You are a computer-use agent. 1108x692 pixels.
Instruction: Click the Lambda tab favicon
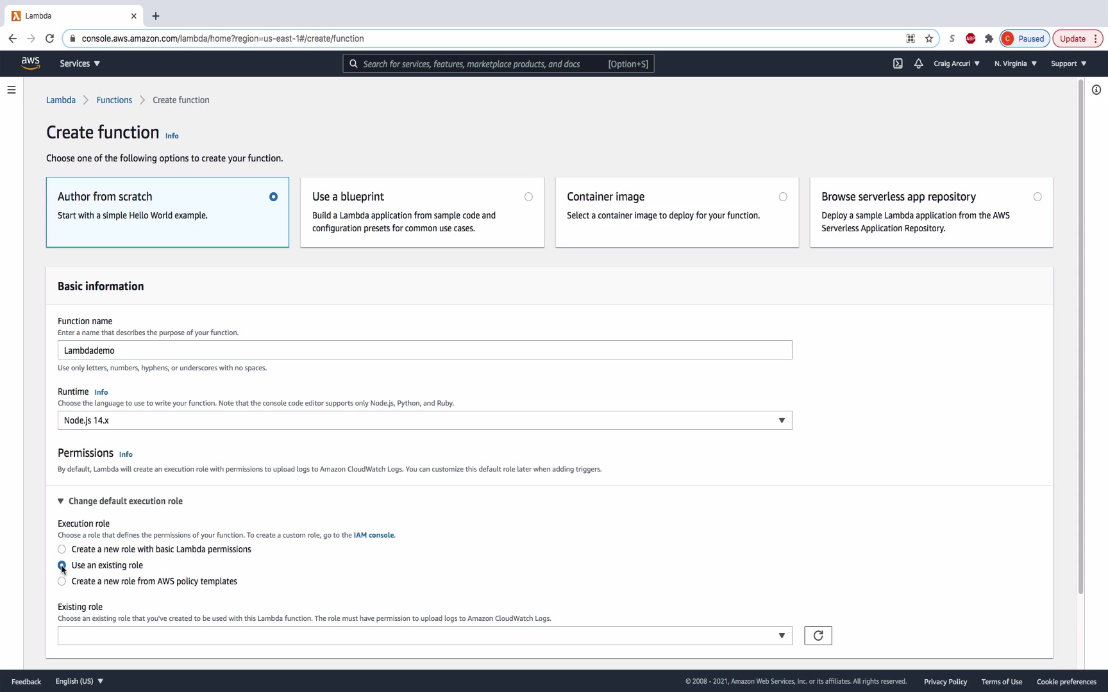(x=16, y=16)
